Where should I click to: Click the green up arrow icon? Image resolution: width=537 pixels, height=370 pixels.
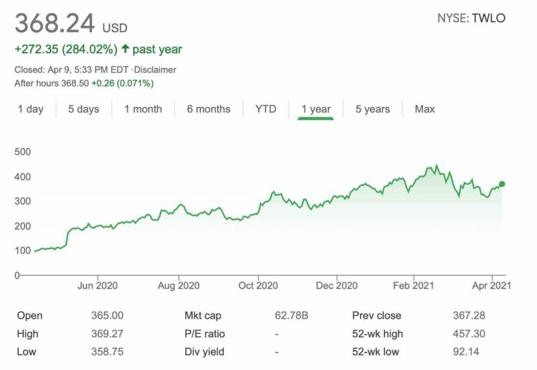click(125, 49)
